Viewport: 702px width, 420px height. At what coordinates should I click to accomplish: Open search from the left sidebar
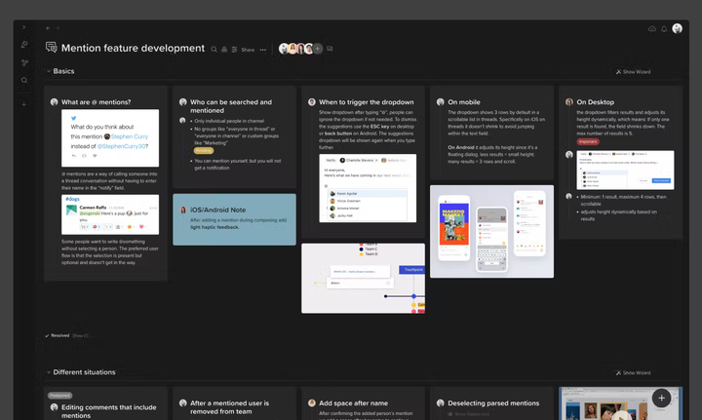coord(24,81)
